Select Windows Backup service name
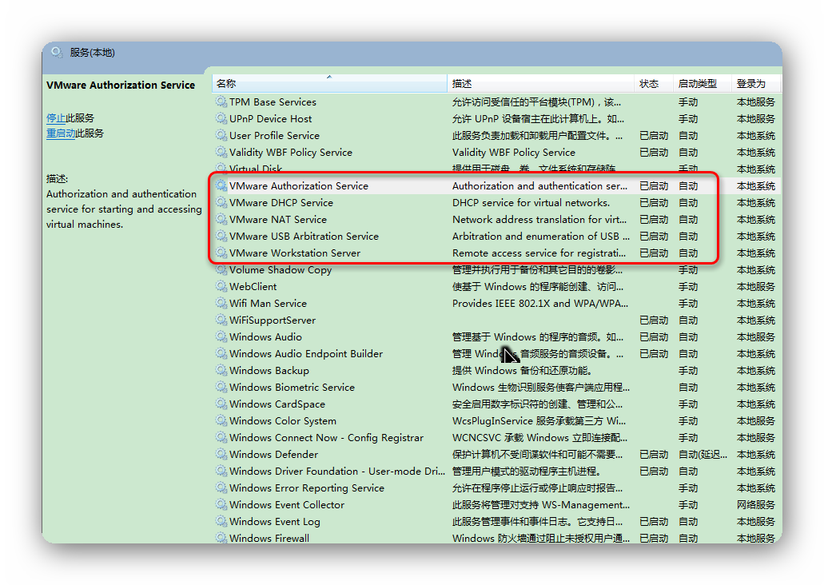The image size is (824, 585). pyautogui.click(x=269, y=371)
